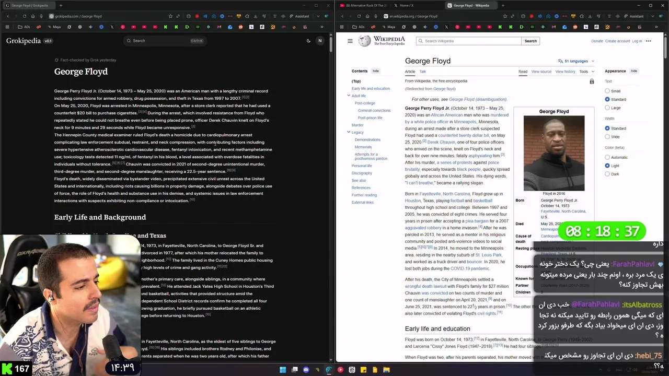Switch to Alternative Rock YouTube tab

coord(363,5)
